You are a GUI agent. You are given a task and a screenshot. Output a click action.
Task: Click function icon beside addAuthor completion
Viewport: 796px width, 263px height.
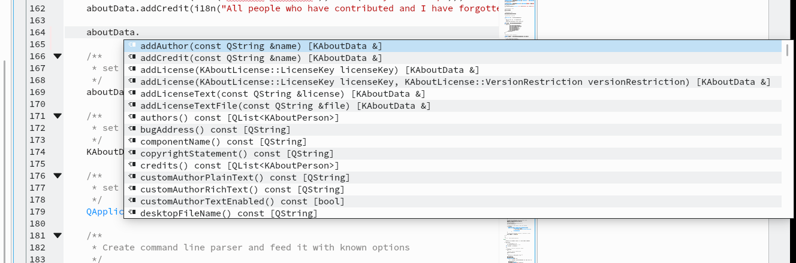click(132, 46)
